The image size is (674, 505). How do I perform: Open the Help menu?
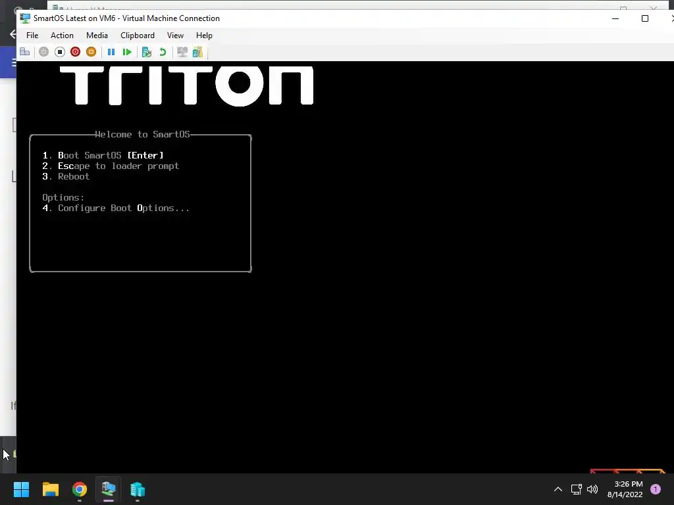204,36
